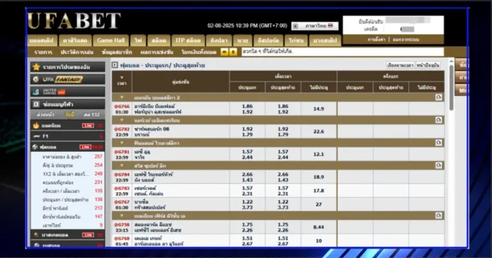Click the 1.86 first-goal odds for match G766
492x258 pixels.
pos(247,106)
